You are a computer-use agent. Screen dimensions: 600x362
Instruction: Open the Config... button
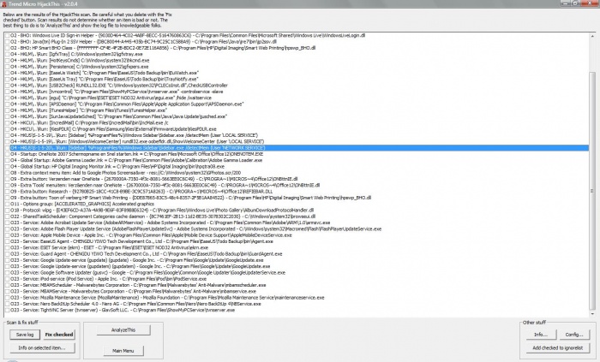tap(574, 335)
